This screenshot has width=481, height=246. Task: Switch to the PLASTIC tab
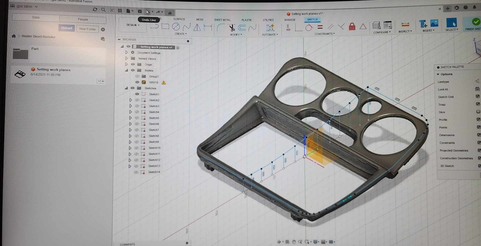[x=247, y=20]
